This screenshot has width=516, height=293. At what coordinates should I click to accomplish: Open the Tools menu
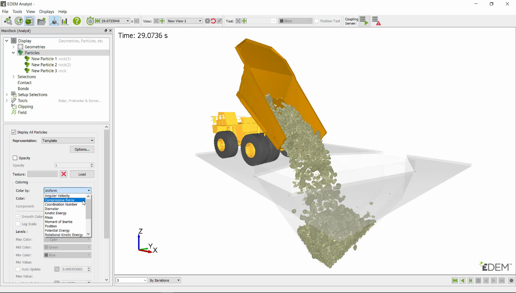(x=17, y=12)
